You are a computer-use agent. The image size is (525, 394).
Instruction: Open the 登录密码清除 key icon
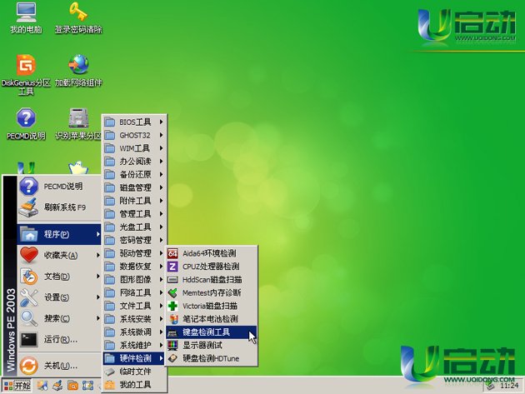click(x=78, y=18)
